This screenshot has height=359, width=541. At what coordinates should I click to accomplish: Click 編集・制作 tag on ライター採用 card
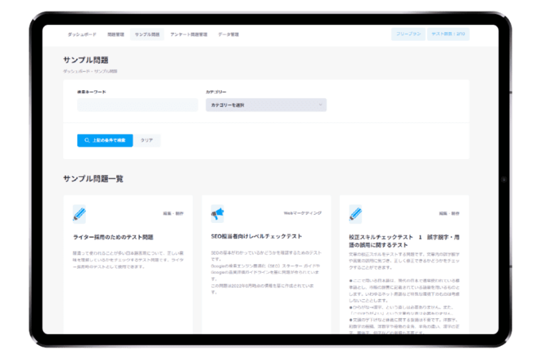click(173, 213)
